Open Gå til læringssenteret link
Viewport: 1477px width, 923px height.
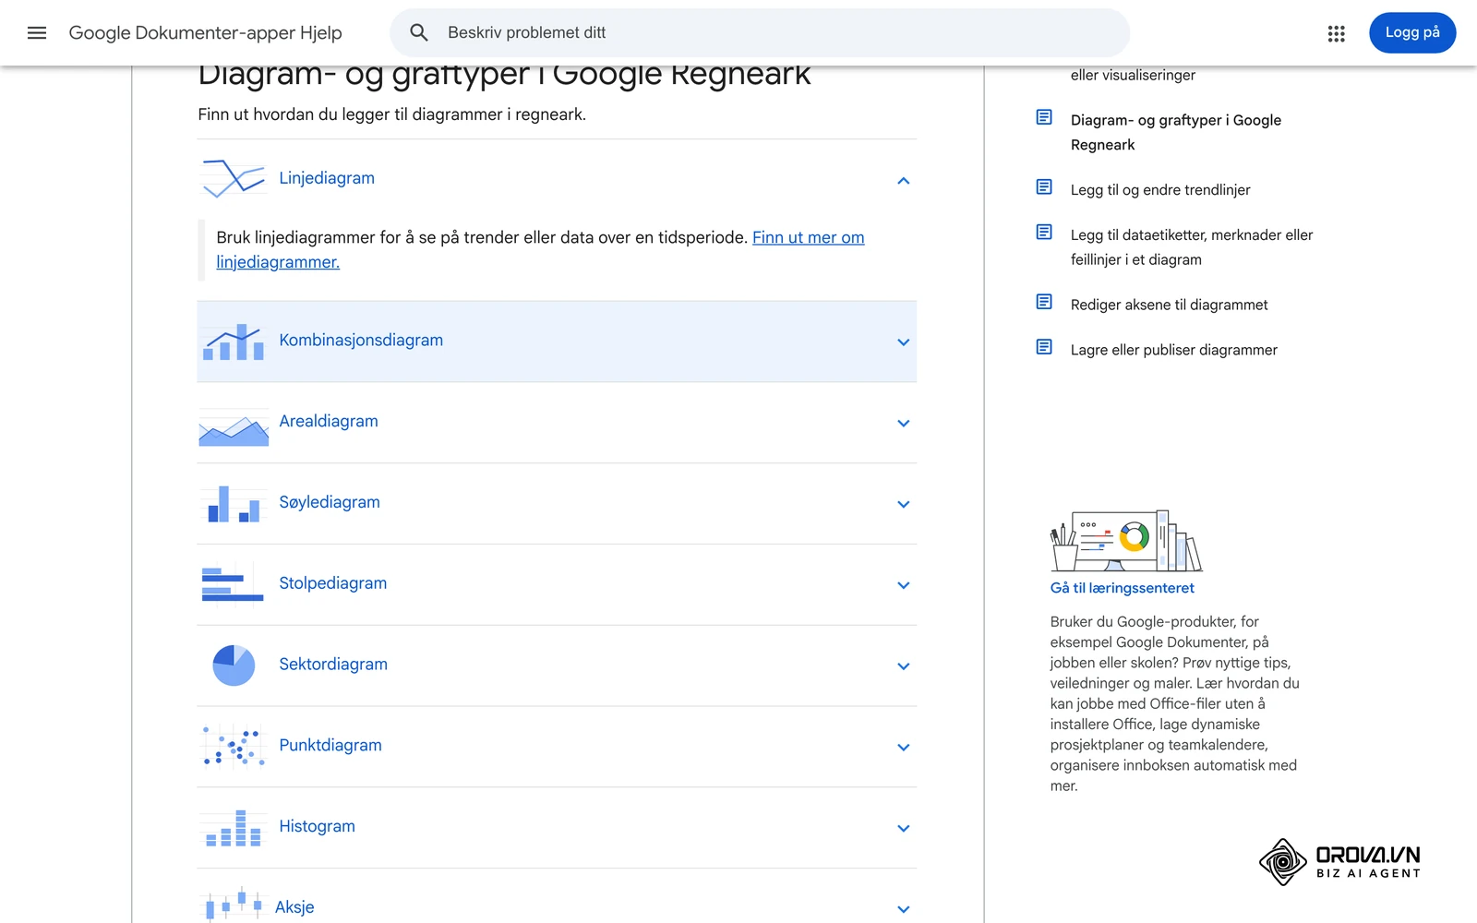[1122, 588]
